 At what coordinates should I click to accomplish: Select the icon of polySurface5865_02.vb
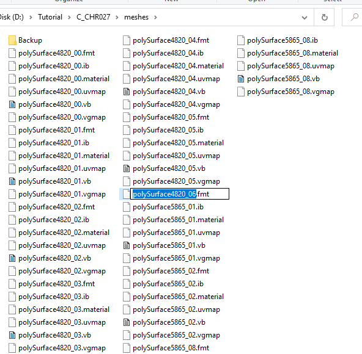(127, 322)
